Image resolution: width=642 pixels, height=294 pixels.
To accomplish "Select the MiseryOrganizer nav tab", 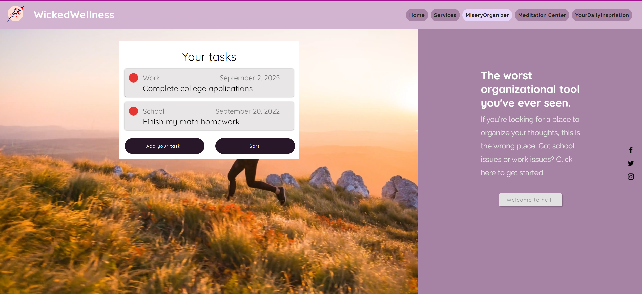I will click(487, 15).
